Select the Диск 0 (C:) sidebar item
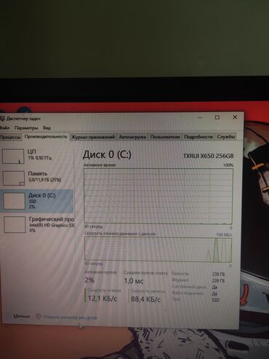The width and height of the screenshot is (269, 359). [37, 200]
